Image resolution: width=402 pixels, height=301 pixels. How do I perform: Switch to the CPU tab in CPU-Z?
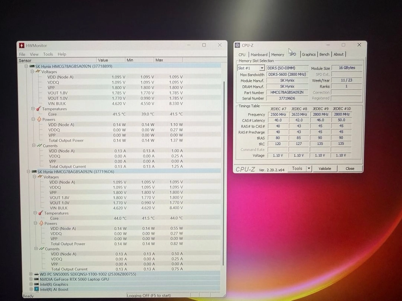click(x=242, y=55)
